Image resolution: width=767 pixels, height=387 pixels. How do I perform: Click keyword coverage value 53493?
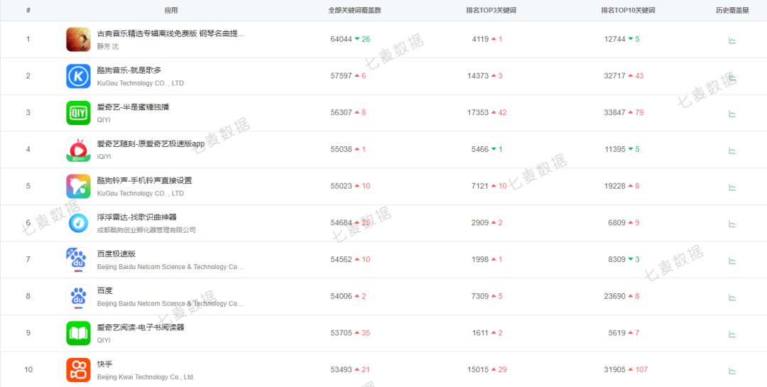click(341, 369)
